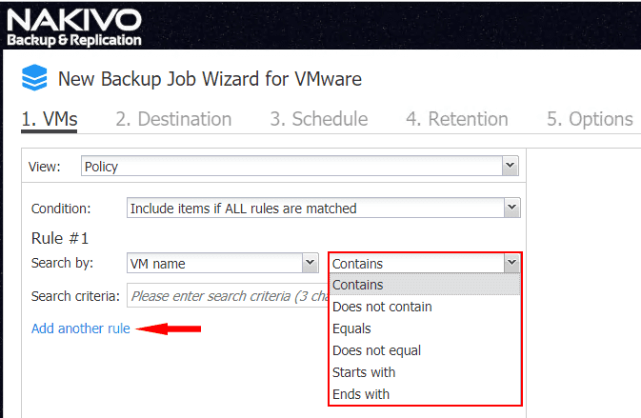641x418 pixels.
Task: Collapse the Contains operator dropdown arrow
Action: click(512, 264)
